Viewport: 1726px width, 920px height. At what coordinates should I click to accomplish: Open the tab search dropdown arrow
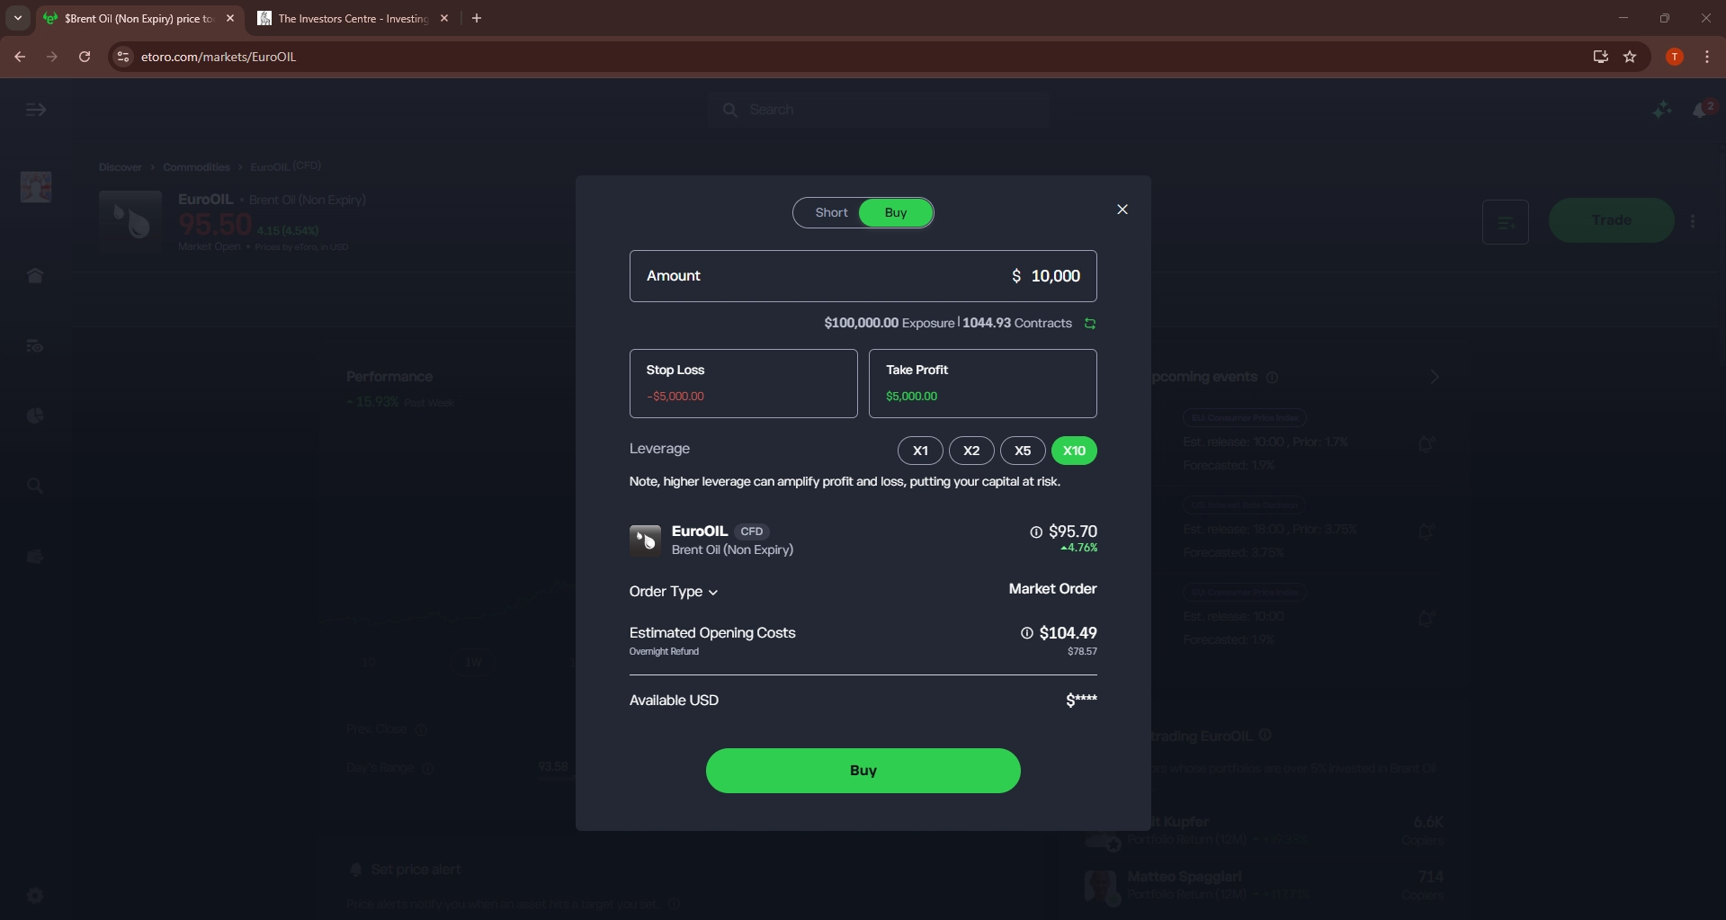click(17, 18)
